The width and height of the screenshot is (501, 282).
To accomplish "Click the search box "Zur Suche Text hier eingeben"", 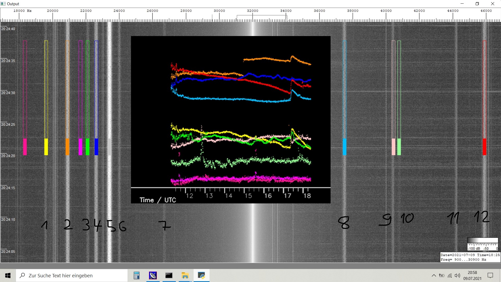I will pyautogui.click(x=72, y=275).
